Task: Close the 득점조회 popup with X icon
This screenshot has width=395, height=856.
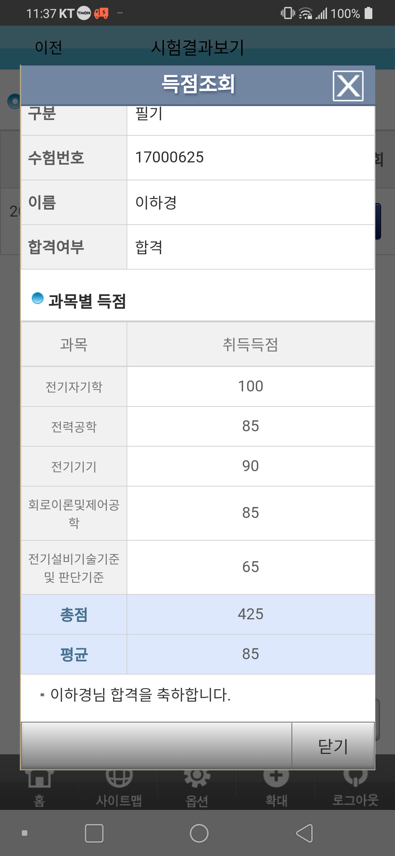Action: coord(348,86)
